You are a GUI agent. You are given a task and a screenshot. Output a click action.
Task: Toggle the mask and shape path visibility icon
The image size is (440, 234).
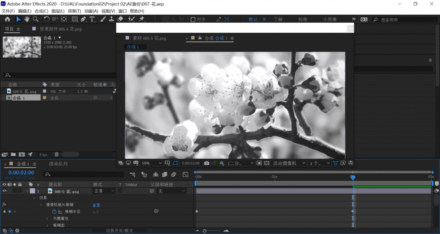175,163
